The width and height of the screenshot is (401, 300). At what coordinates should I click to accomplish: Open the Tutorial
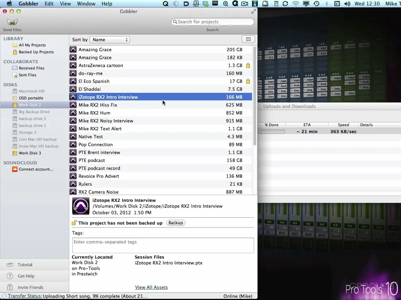click(25, 265)
